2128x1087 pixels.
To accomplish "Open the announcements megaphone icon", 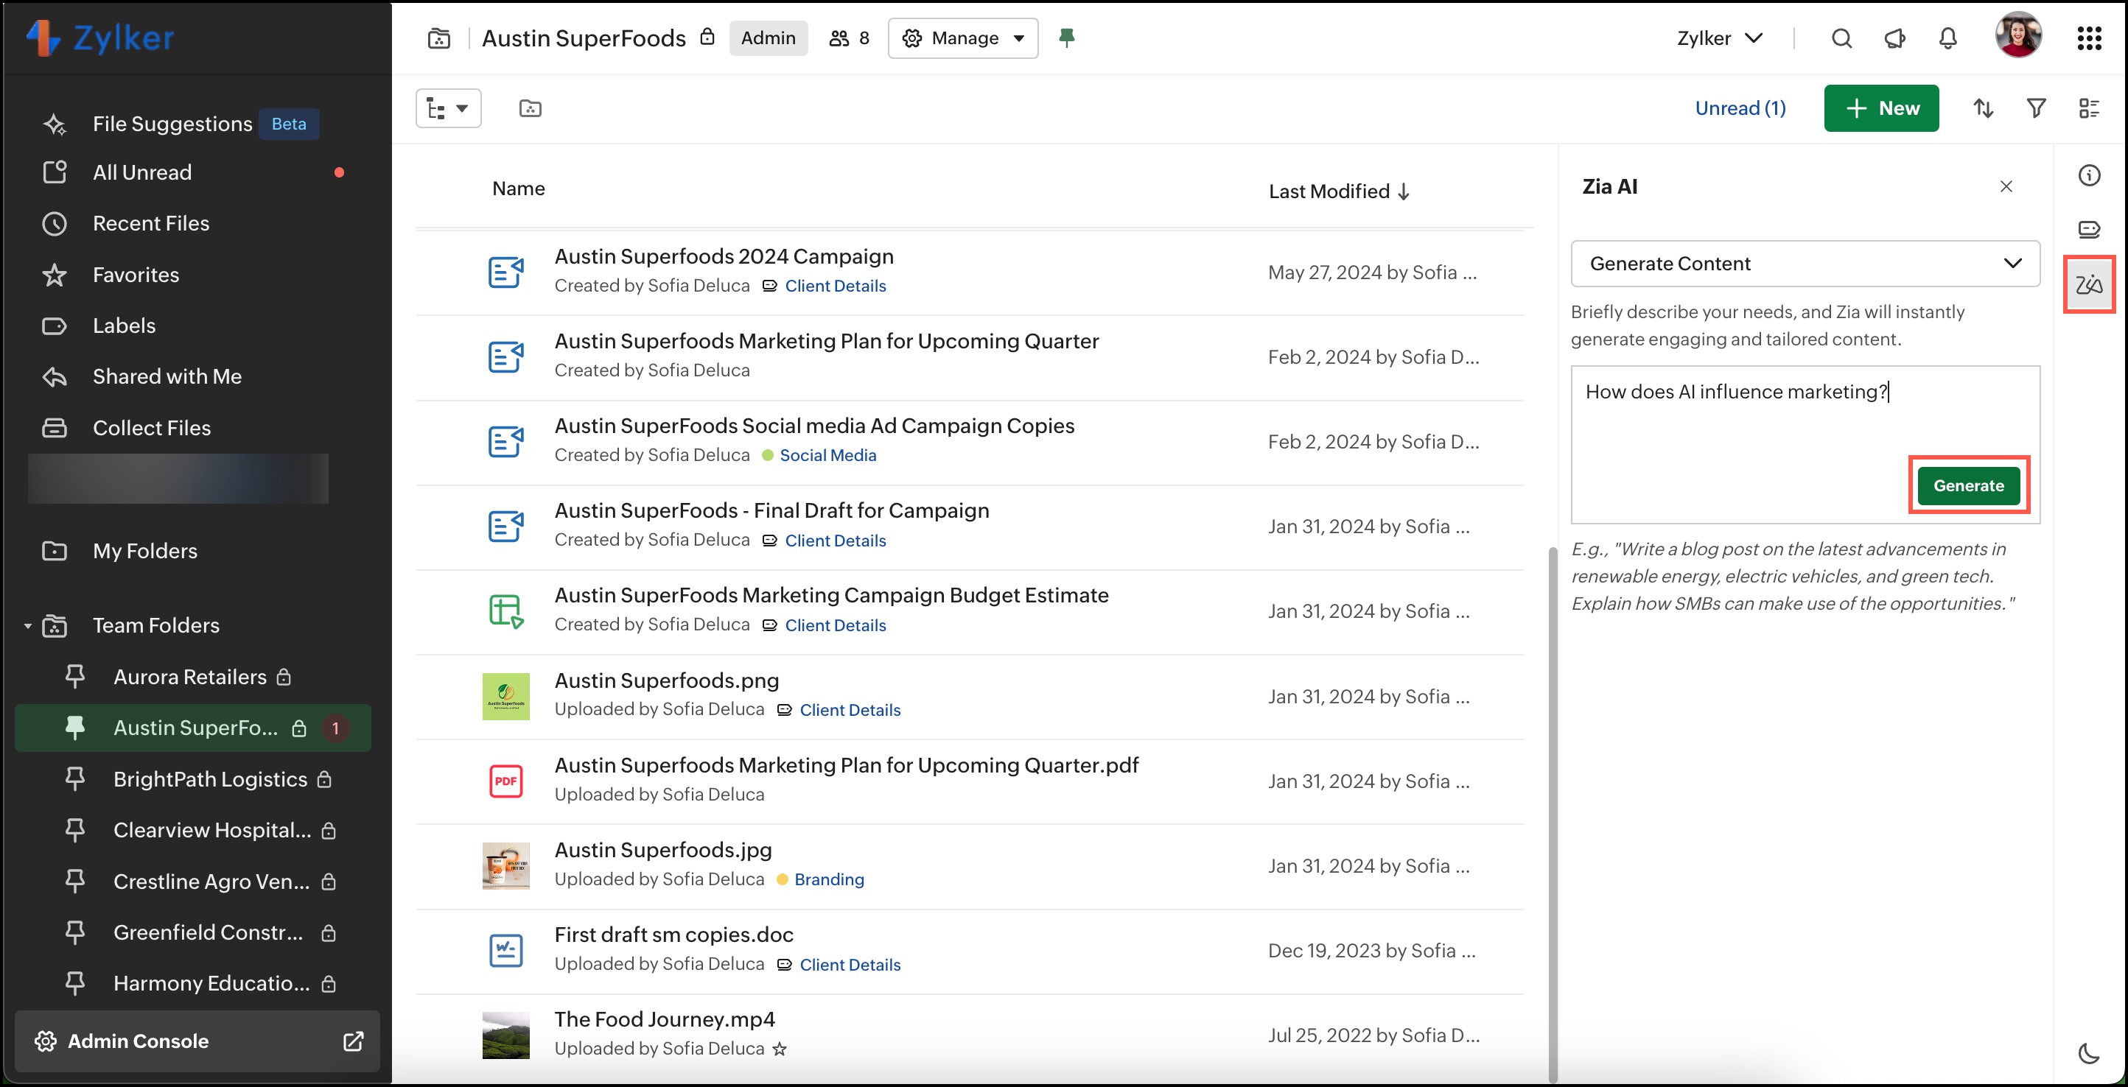I will 1894,38.
